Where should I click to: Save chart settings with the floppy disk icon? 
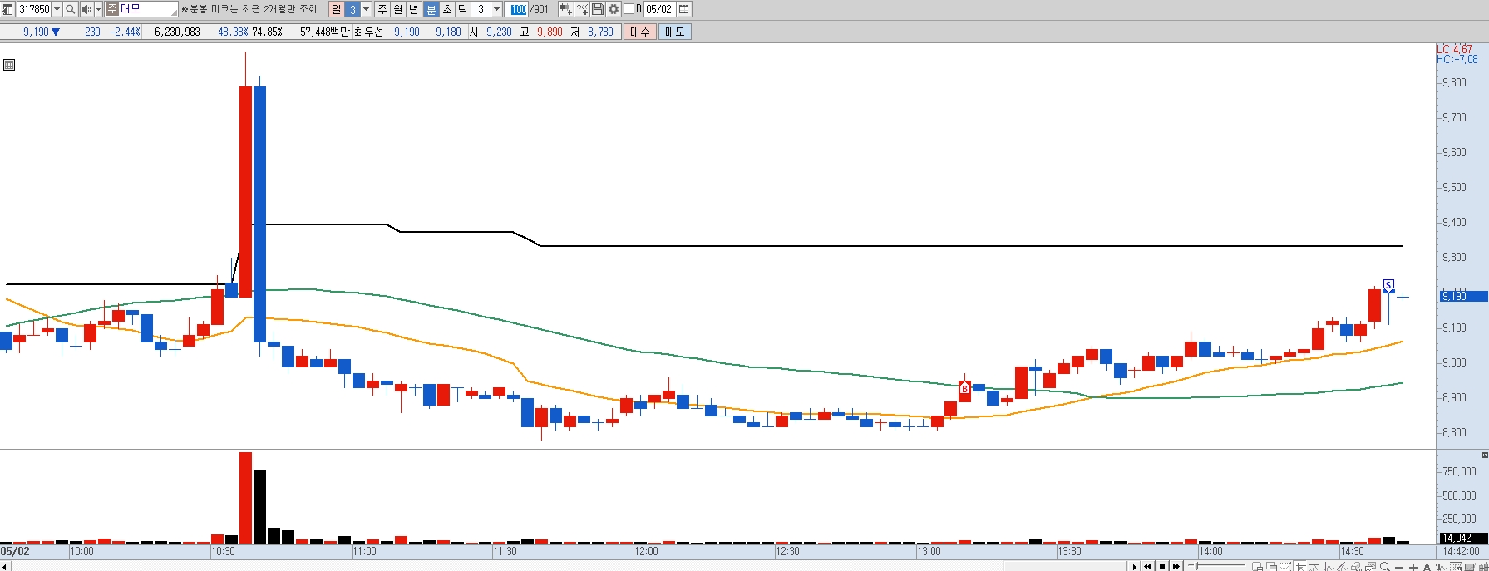point(598,9)
